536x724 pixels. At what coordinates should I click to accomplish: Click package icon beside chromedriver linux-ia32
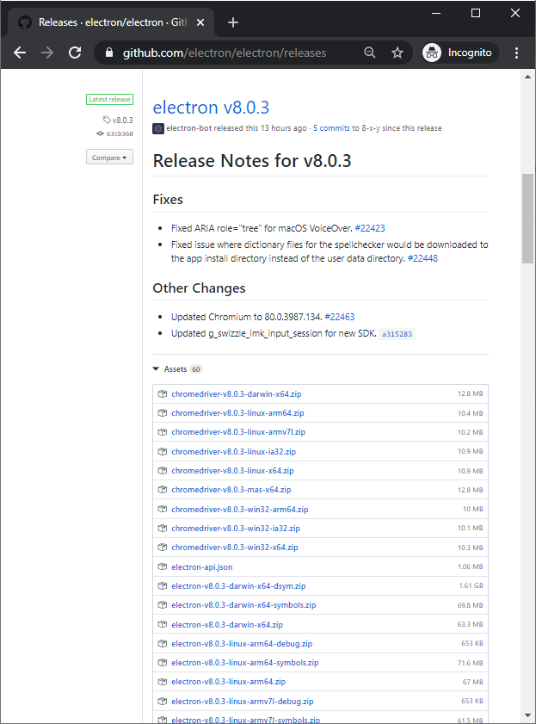[x=163, y=452]
